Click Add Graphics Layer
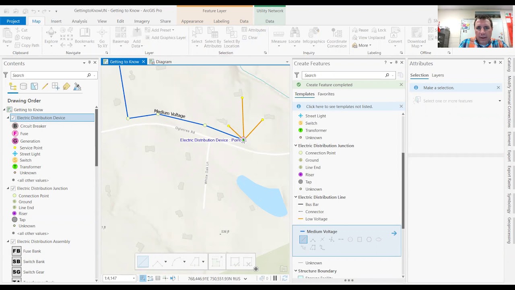 tap(165, 38)
